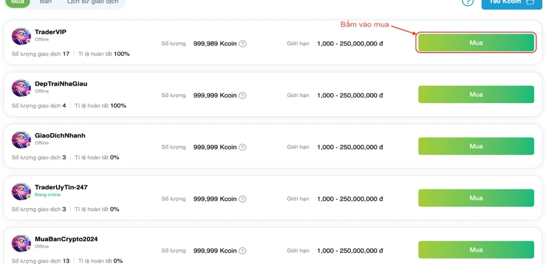The height and width of the screenshot is (264, 545).
Task: Open quantity info icon for TraderUyTin-247
Action: click(x=243, y=199)
